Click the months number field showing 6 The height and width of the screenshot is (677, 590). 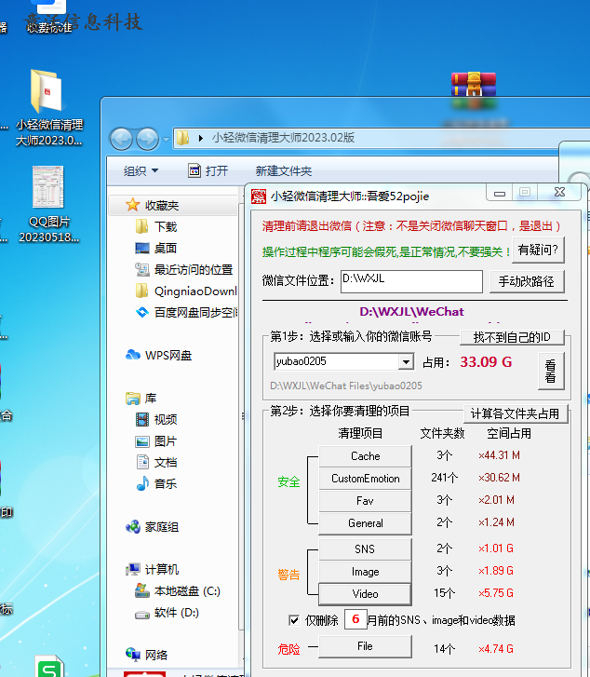(x=355, y=619)
